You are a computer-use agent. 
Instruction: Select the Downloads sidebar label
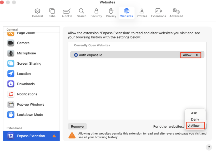(x=26, y=84)
